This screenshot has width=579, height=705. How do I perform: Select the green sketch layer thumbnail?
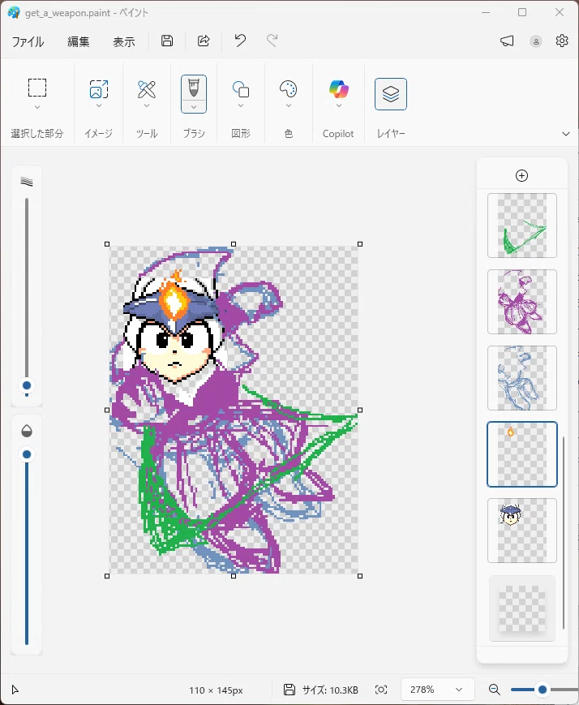coord(522,226)
